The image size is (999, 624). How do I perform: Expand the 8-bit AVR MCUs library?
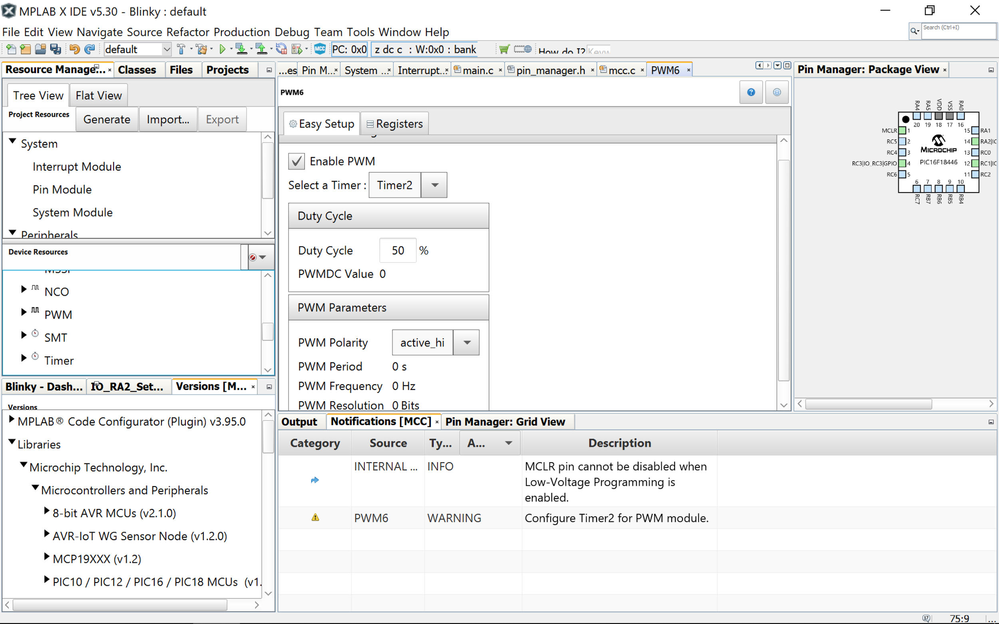pyautogui.click(x=47, y=511)
